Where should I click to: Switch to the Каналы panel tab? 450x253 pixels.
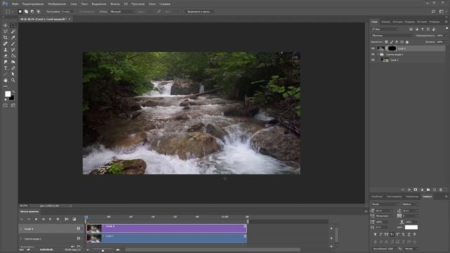pos(385,22)
